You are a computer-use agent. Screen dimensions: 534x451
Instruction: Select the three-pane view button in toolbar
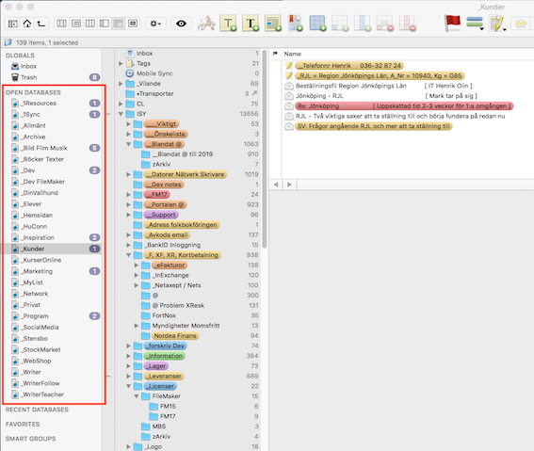(90, 24)
